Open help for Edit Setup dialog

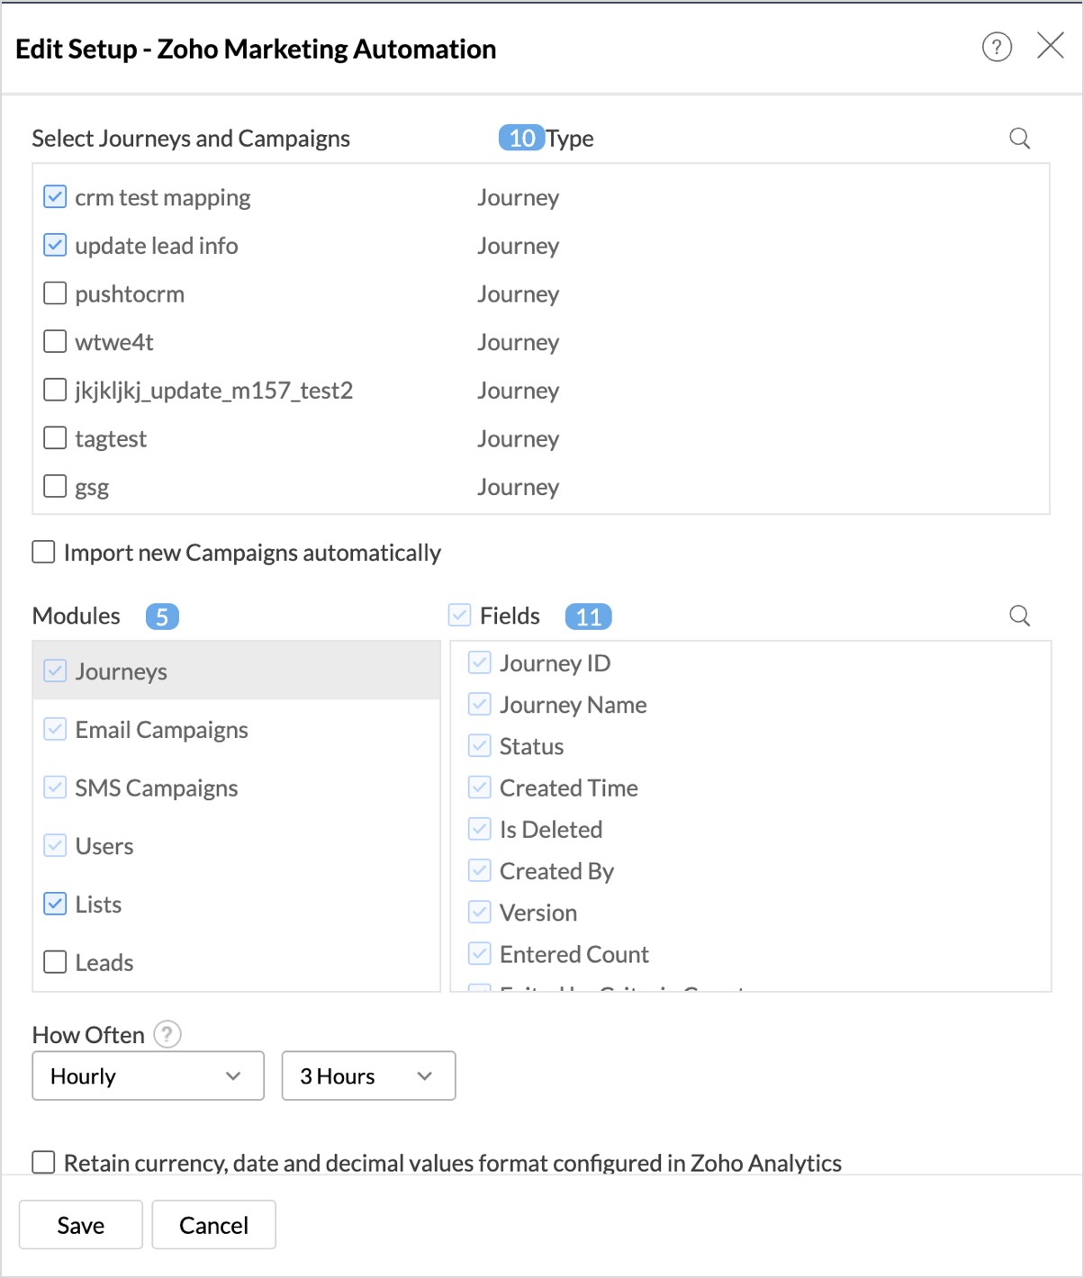(996, 47)
